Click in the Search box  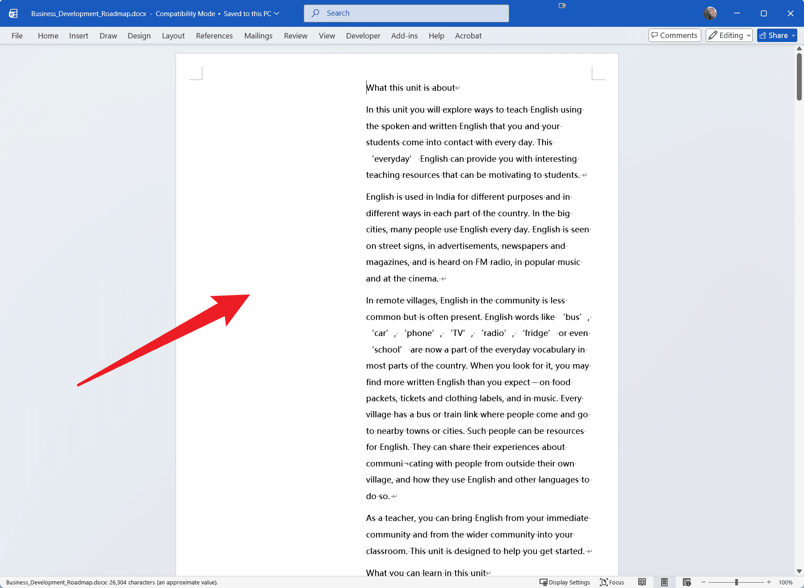406,13
